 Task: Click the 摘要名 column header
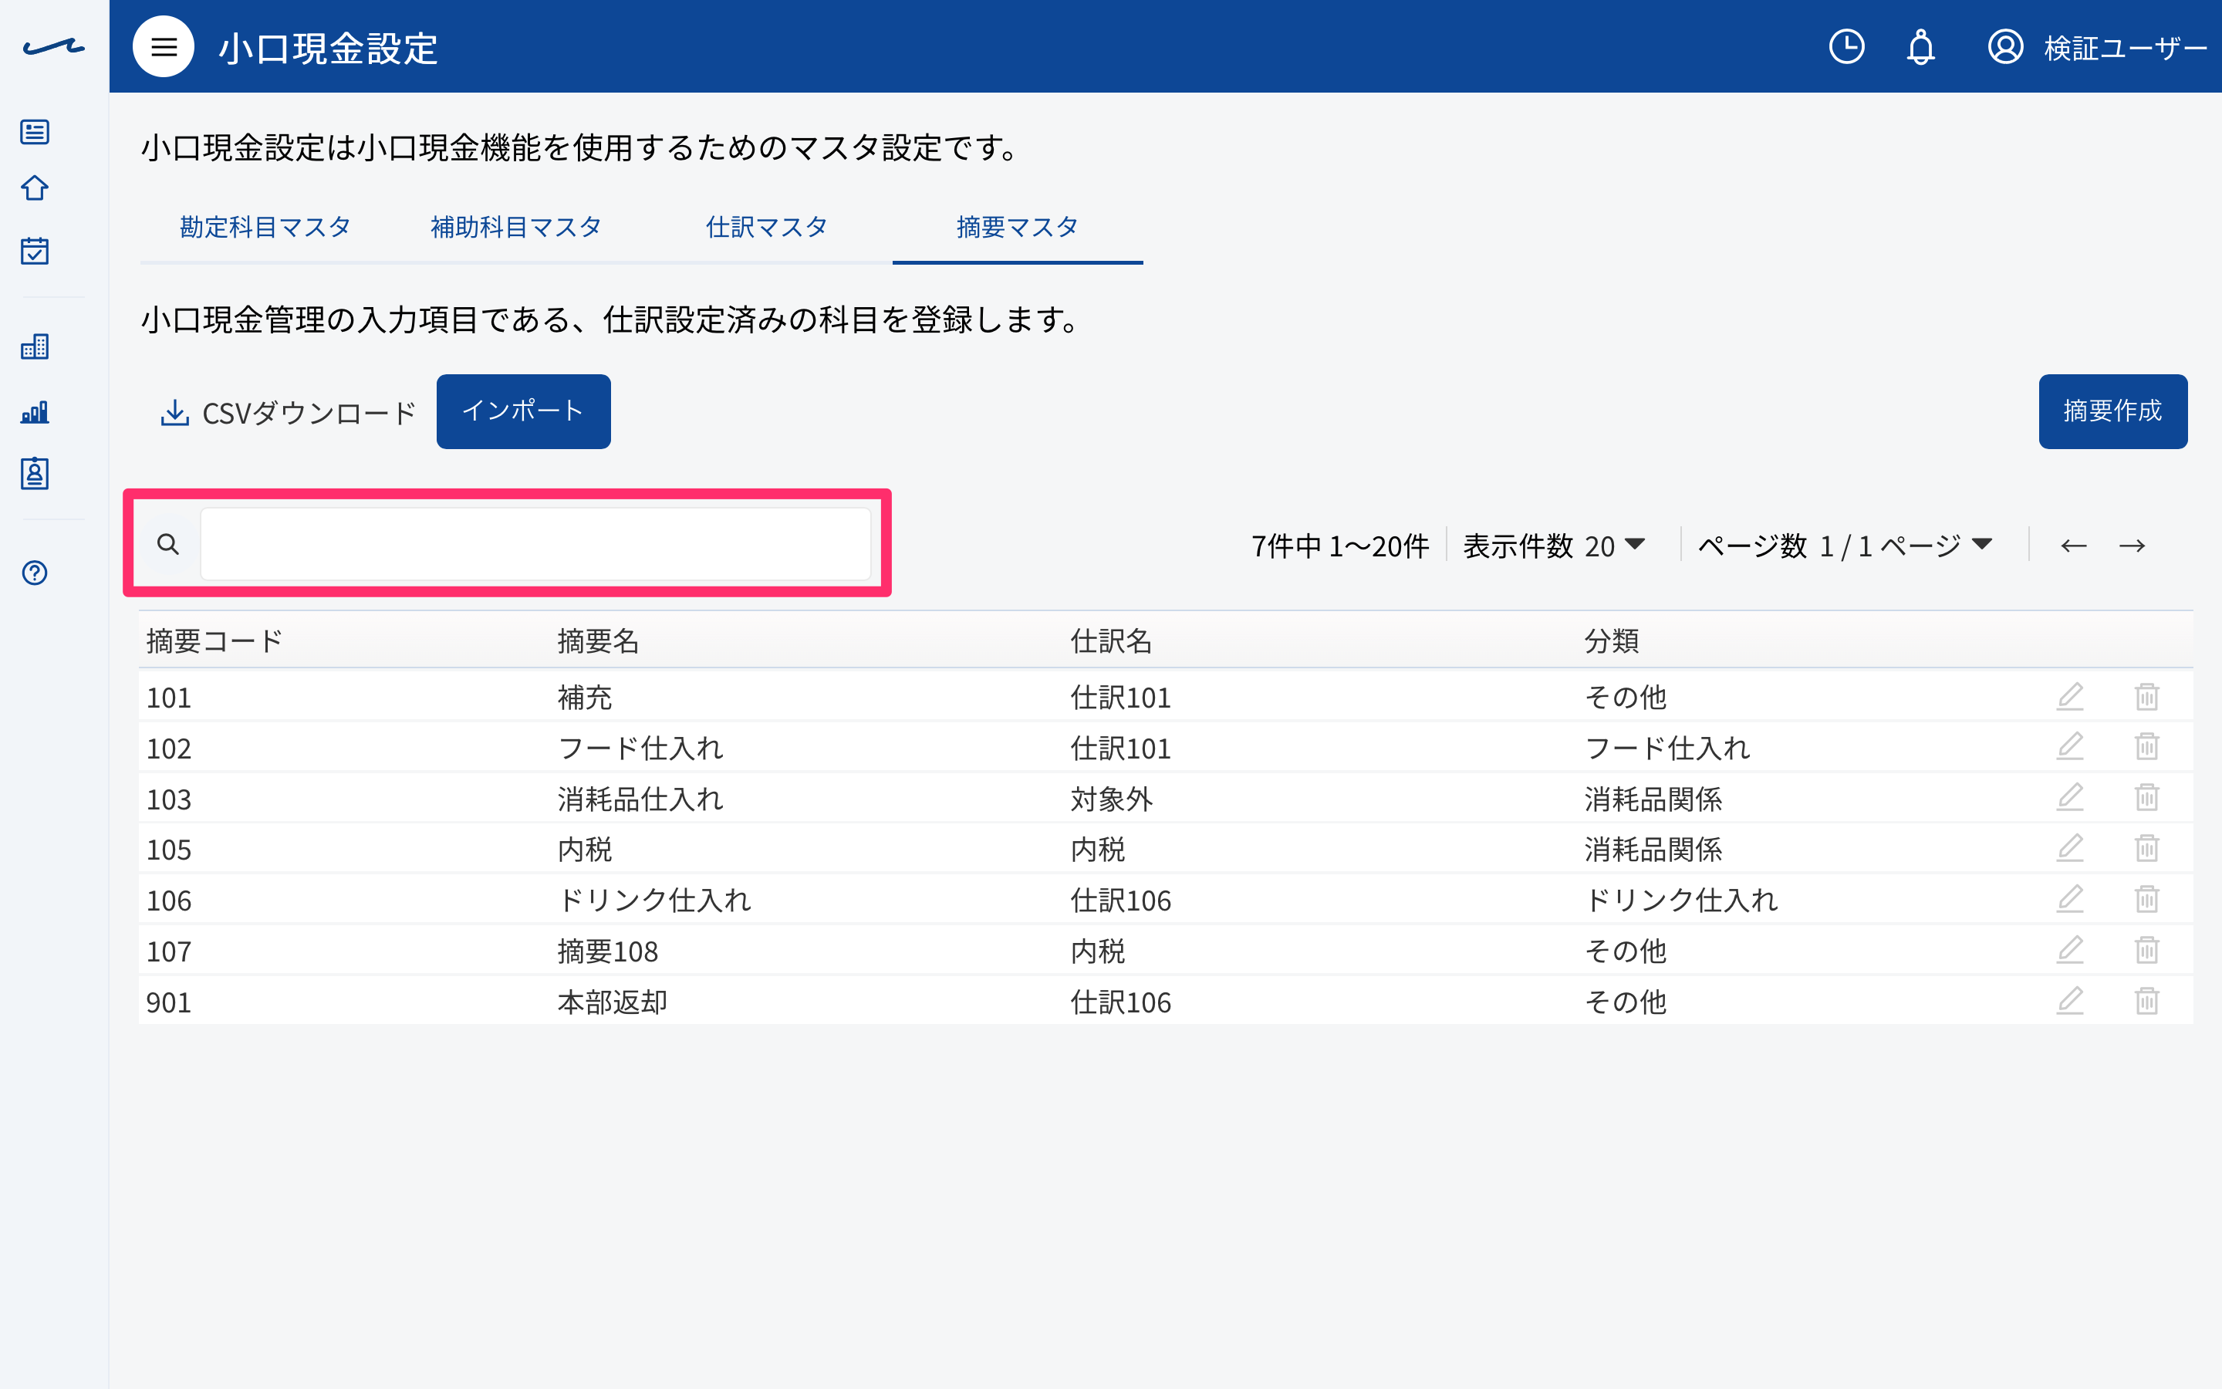tap(598, 641)
